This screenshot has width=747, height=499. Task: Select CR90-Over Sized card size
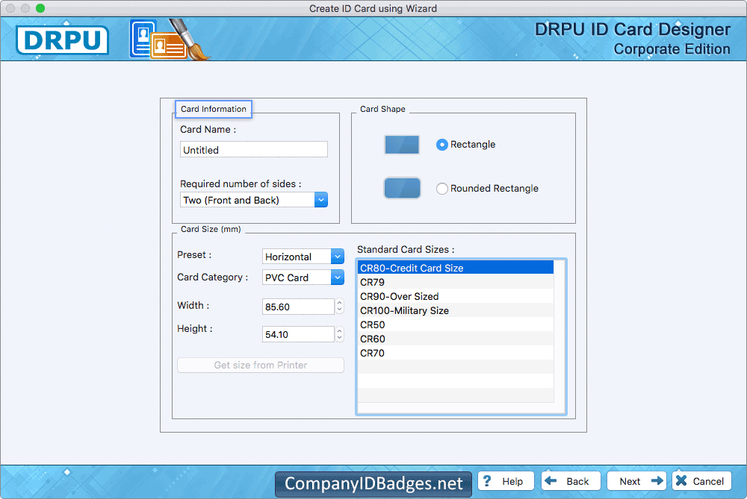pyautogui.click(x=456, y=296)
